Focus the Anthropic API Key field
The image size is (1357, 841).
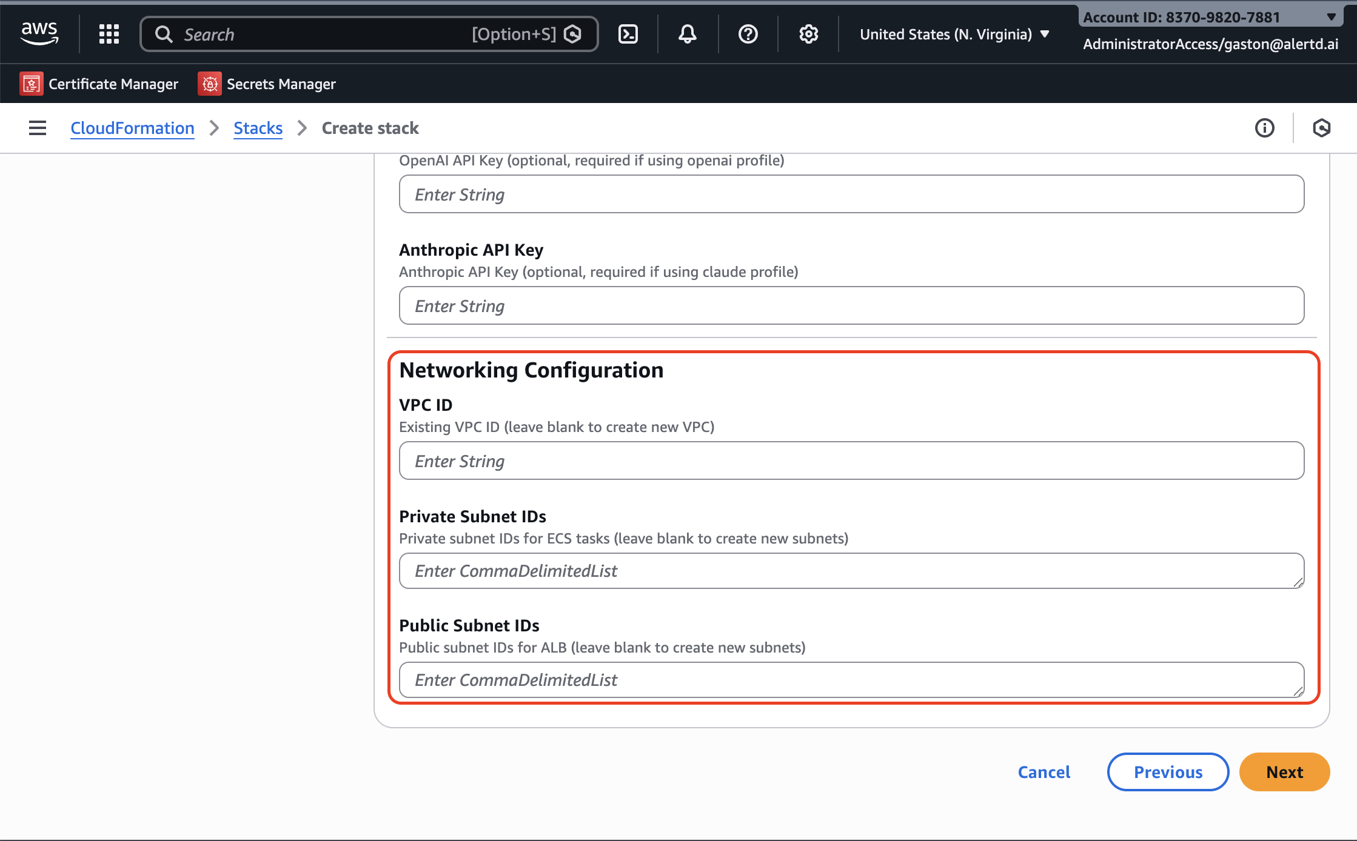(851, 305)
